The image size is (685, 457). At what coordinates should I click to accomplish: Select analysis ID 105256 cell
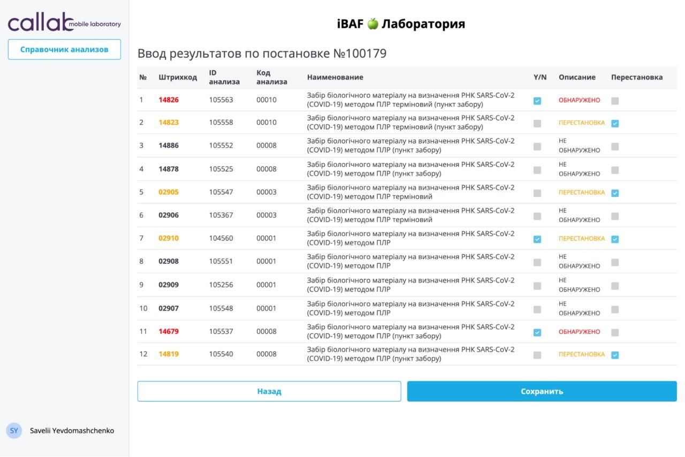[x=221, y=285]
